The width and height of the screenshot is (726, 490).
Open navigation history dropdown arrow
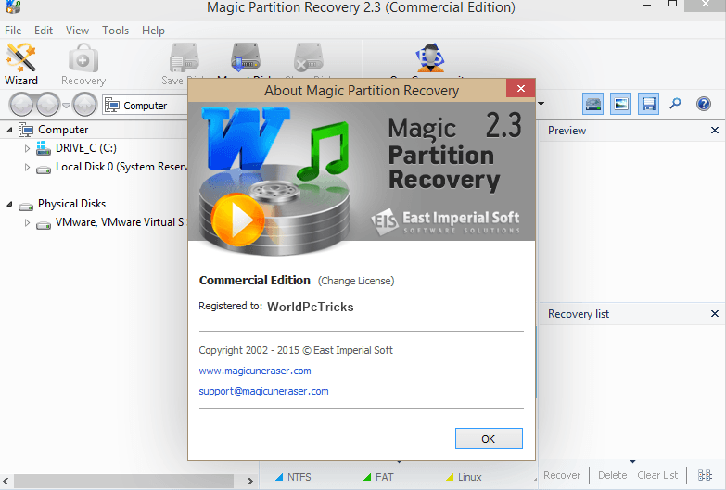click(x=66, y=106)
